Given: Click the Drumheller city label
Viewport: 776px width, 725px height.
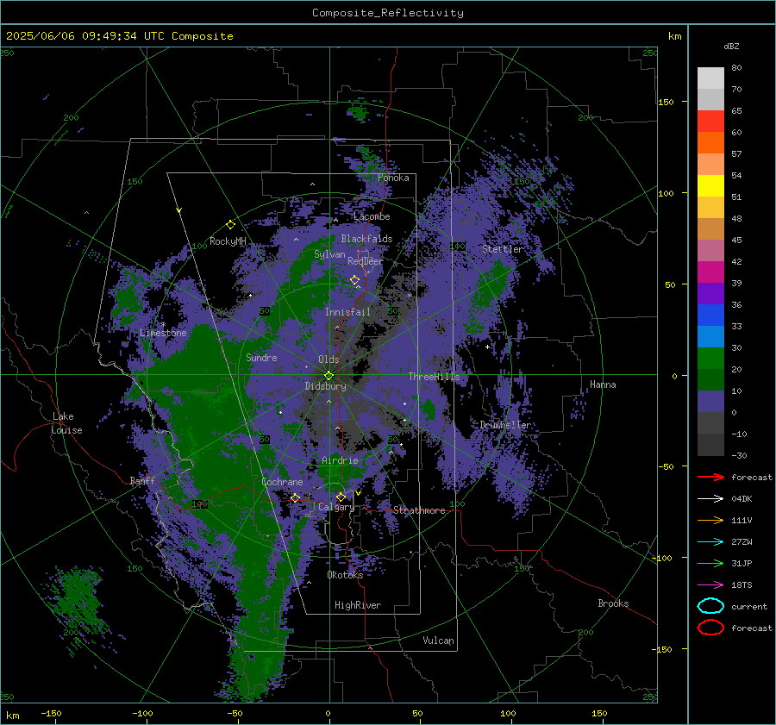Looking at the screenshot, I should 505,425.
